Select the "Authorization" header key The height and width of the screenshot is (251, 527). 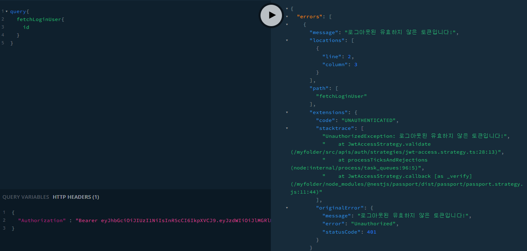click(x=42, y=221)
